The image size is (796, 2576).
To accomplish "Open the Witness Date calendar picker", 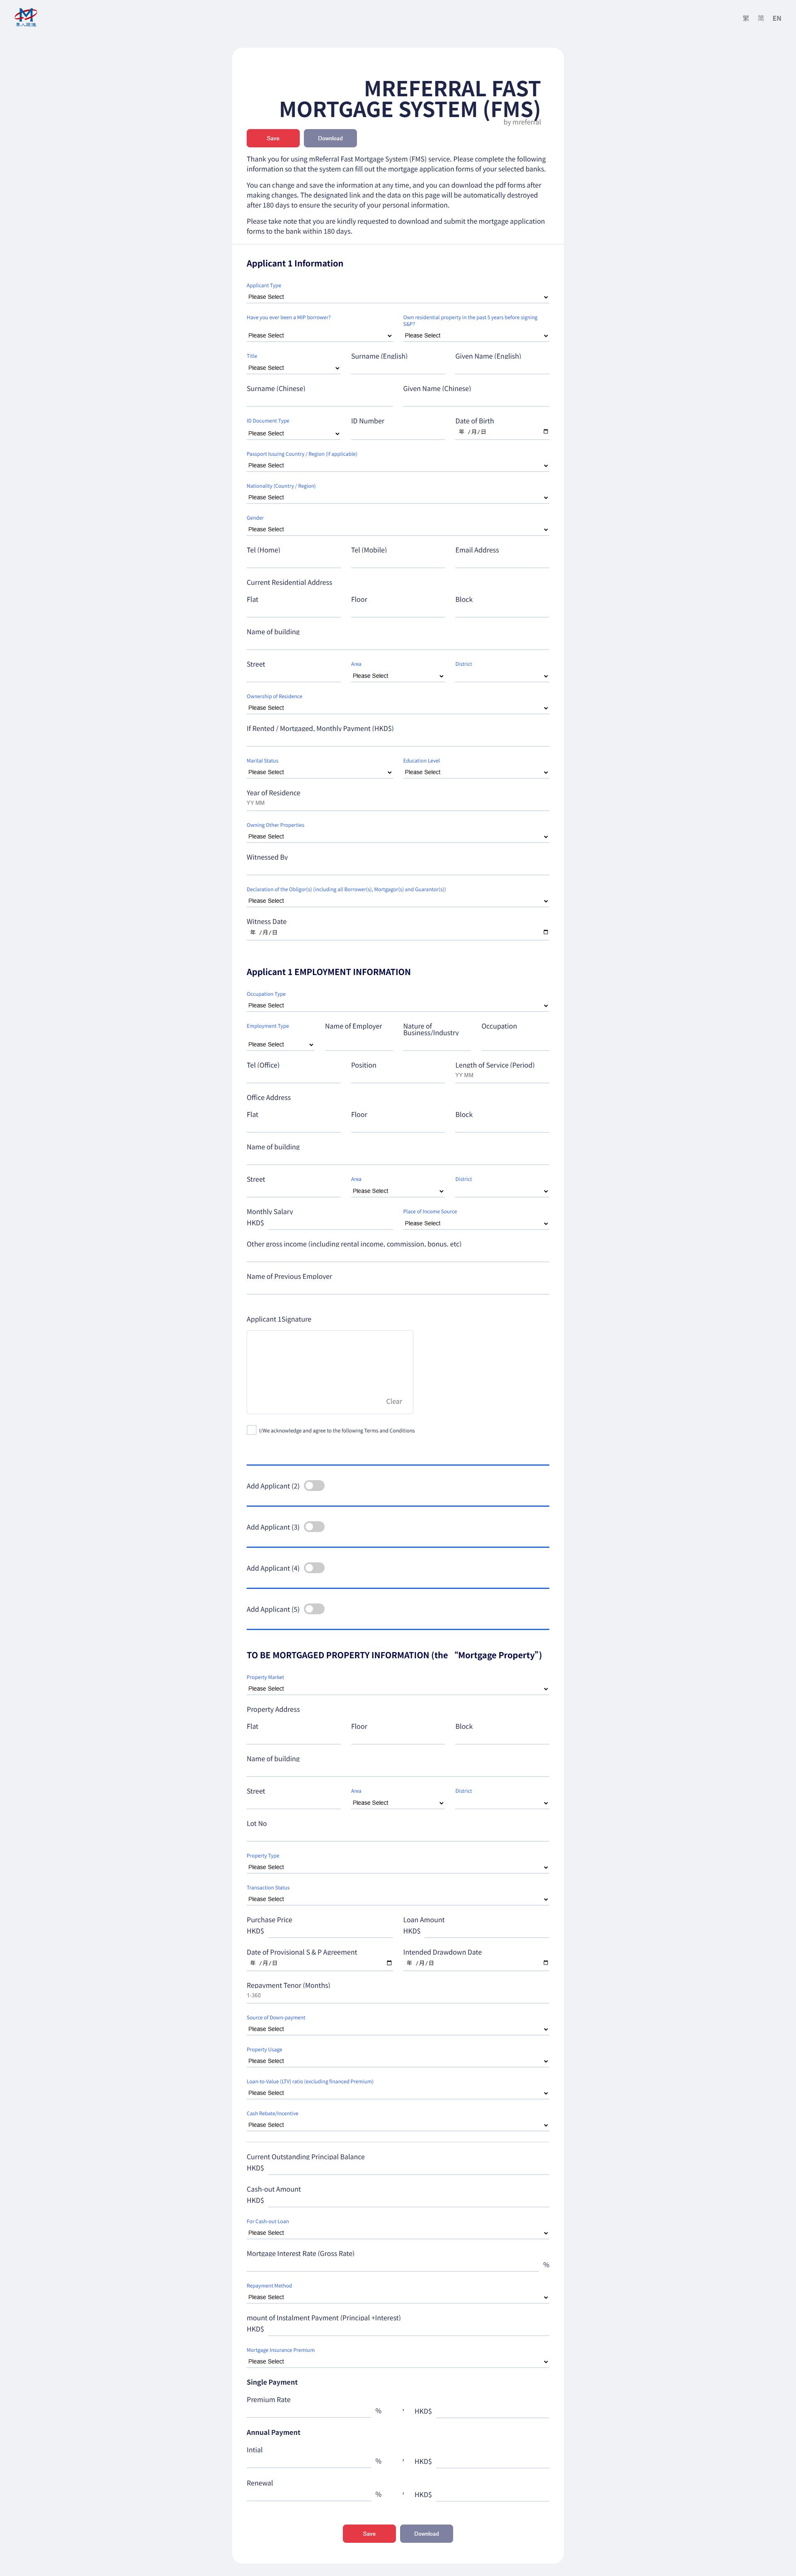I will point(545,932).
